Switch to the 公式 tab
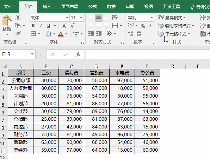This screenshot has width=210, height=159. click(x=93, y=7)
